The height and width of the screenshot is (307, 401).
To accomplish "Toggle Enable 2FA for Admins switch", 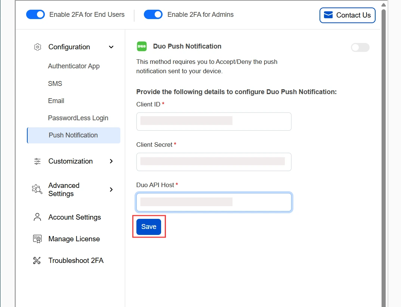I will click(153, 15).
